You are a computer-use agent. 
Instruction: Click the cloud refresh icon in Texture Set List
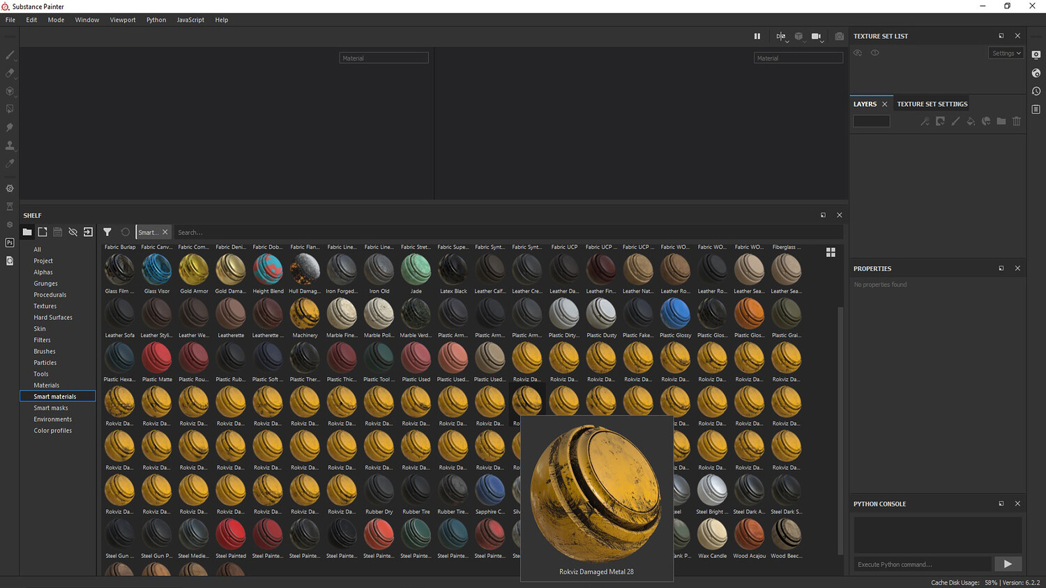click(858, 53)
